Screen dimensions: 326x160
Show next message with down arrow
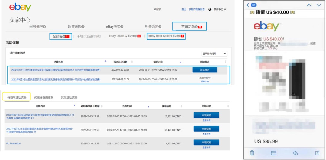(x=319, y=5)
